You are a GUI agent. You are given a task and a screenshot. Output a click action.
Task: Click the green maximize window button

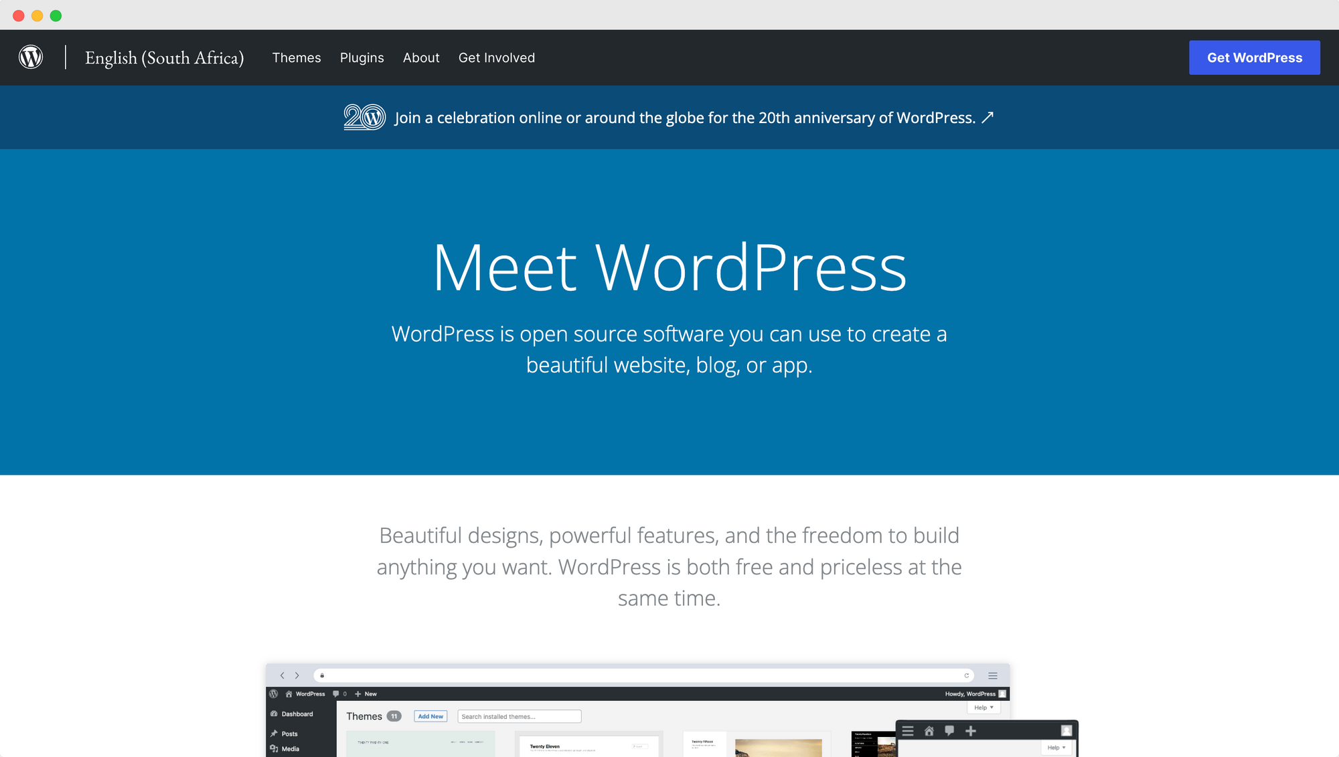point(56,15)
